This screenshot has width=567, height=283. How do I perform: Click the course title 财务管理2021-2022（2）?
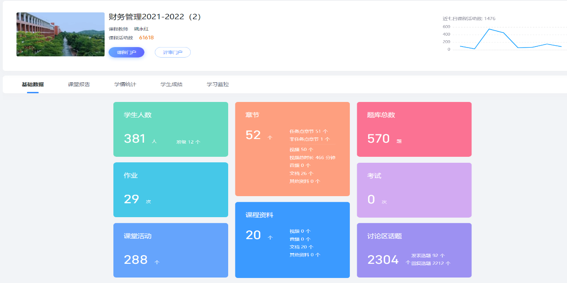[x=155, y=17]
